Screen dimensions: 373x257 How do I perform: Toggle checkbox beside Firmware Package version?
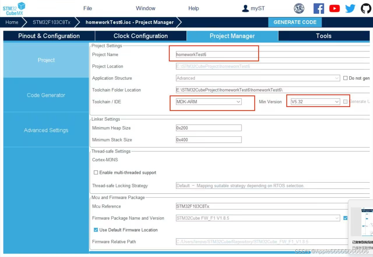345,218
